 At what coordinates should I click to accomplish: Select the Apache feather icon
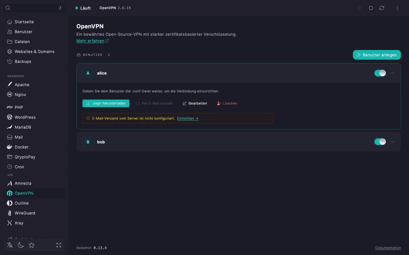[10, 85]
